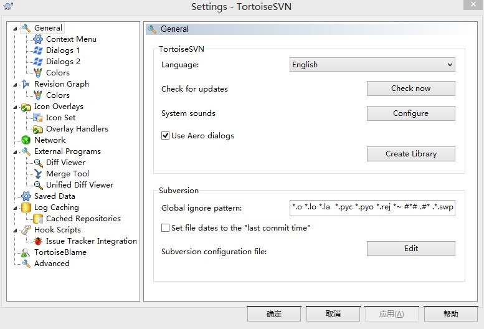Viewport: 484px width, 329px height.
Task: Click the Check now button
Action: tap(411, 88)
